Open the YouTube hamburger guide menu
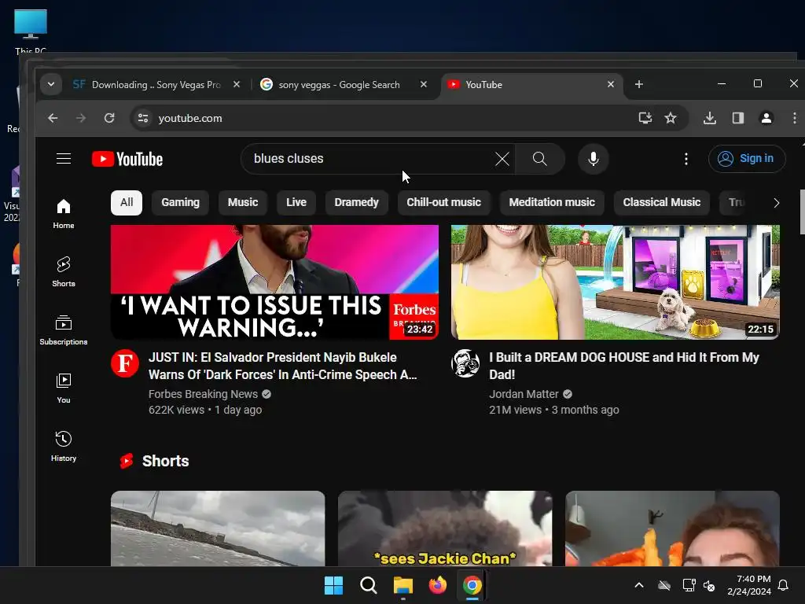Image resolution: width=805 pixels, height=604 pixels. [63, 159]
